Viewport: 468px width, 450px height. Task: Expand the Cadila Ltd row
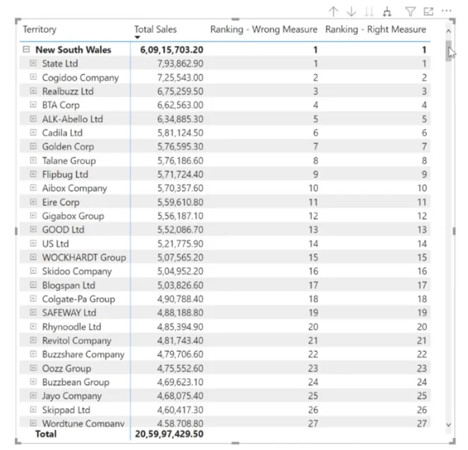[x=33, y=133]
